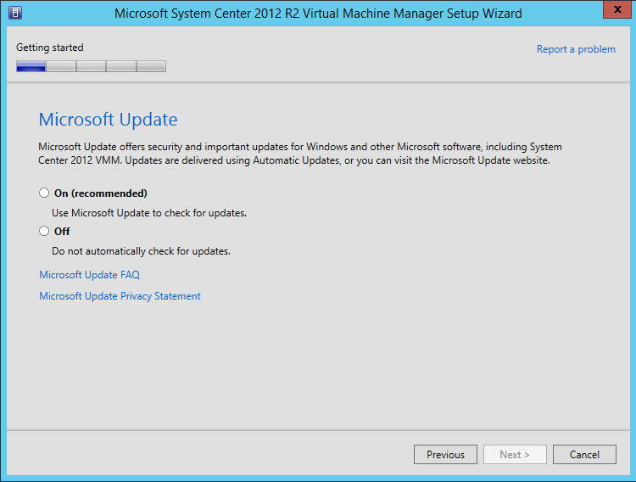636x482 pixels.
Task: Click the Microsoft Update heading
Action: 108,120
